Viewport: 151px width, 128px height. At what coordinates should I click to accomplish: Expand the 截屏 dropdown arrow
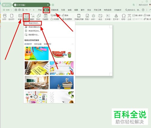point(34,19)
